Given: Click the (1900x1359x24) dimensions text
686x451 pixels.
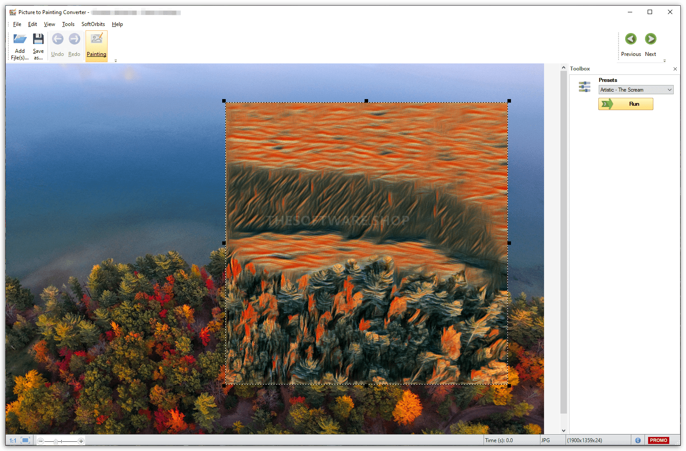Looking at the screenshot, I should coord(585,440).
